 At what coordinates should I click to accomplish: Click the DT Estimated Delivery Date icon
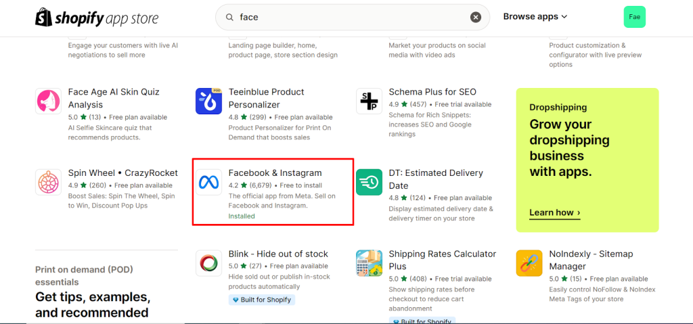tap(370, 183)
